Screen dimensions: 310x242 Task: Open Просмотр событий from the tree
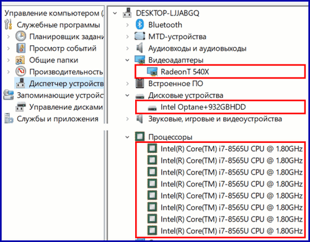point(63,48)
